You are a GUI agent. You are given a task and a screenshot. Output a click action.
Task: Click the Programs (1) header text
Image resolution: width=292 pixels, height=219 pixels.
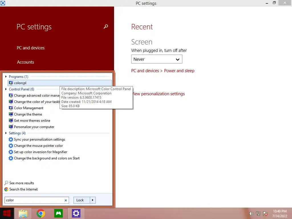pyautogui.click(x=19, y=76)
